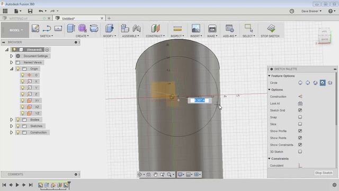Expand Document Settings tree node
The width and height of the screenshot is (339, 191).
11,56
